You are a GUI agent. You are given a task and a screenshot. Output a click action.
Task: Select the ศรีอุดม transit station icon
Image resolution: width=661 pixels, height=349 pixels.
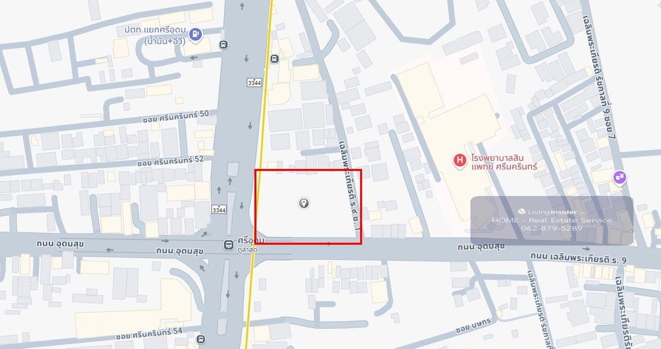228,245
